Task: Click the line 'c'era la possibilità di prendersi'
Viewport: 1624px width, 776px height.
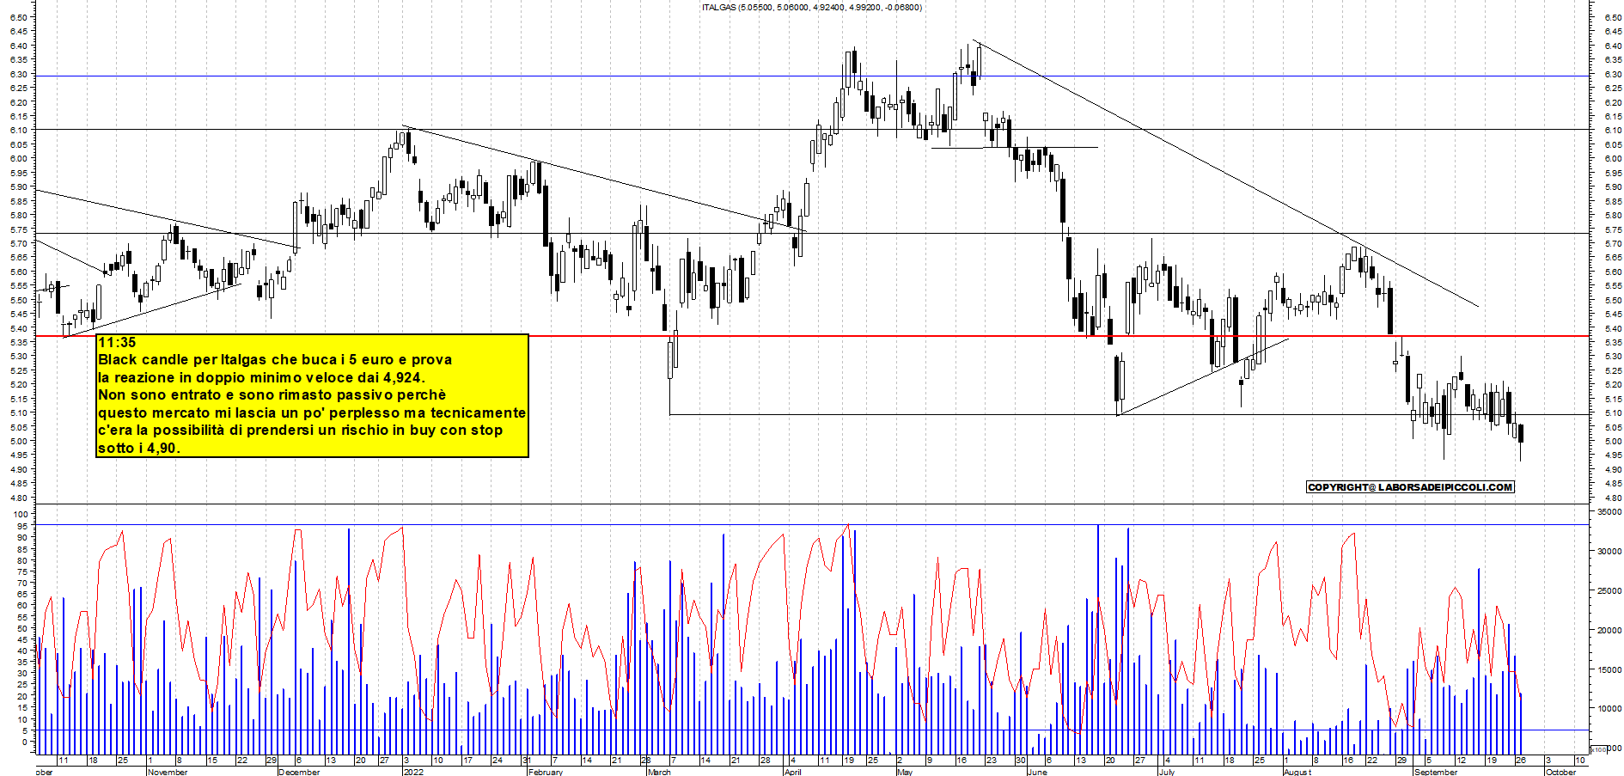Action: 300,430
